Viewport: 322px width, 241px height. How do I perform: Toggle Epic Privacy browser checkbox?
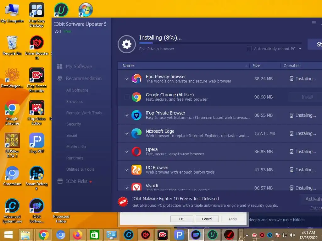tap(127, 79)
